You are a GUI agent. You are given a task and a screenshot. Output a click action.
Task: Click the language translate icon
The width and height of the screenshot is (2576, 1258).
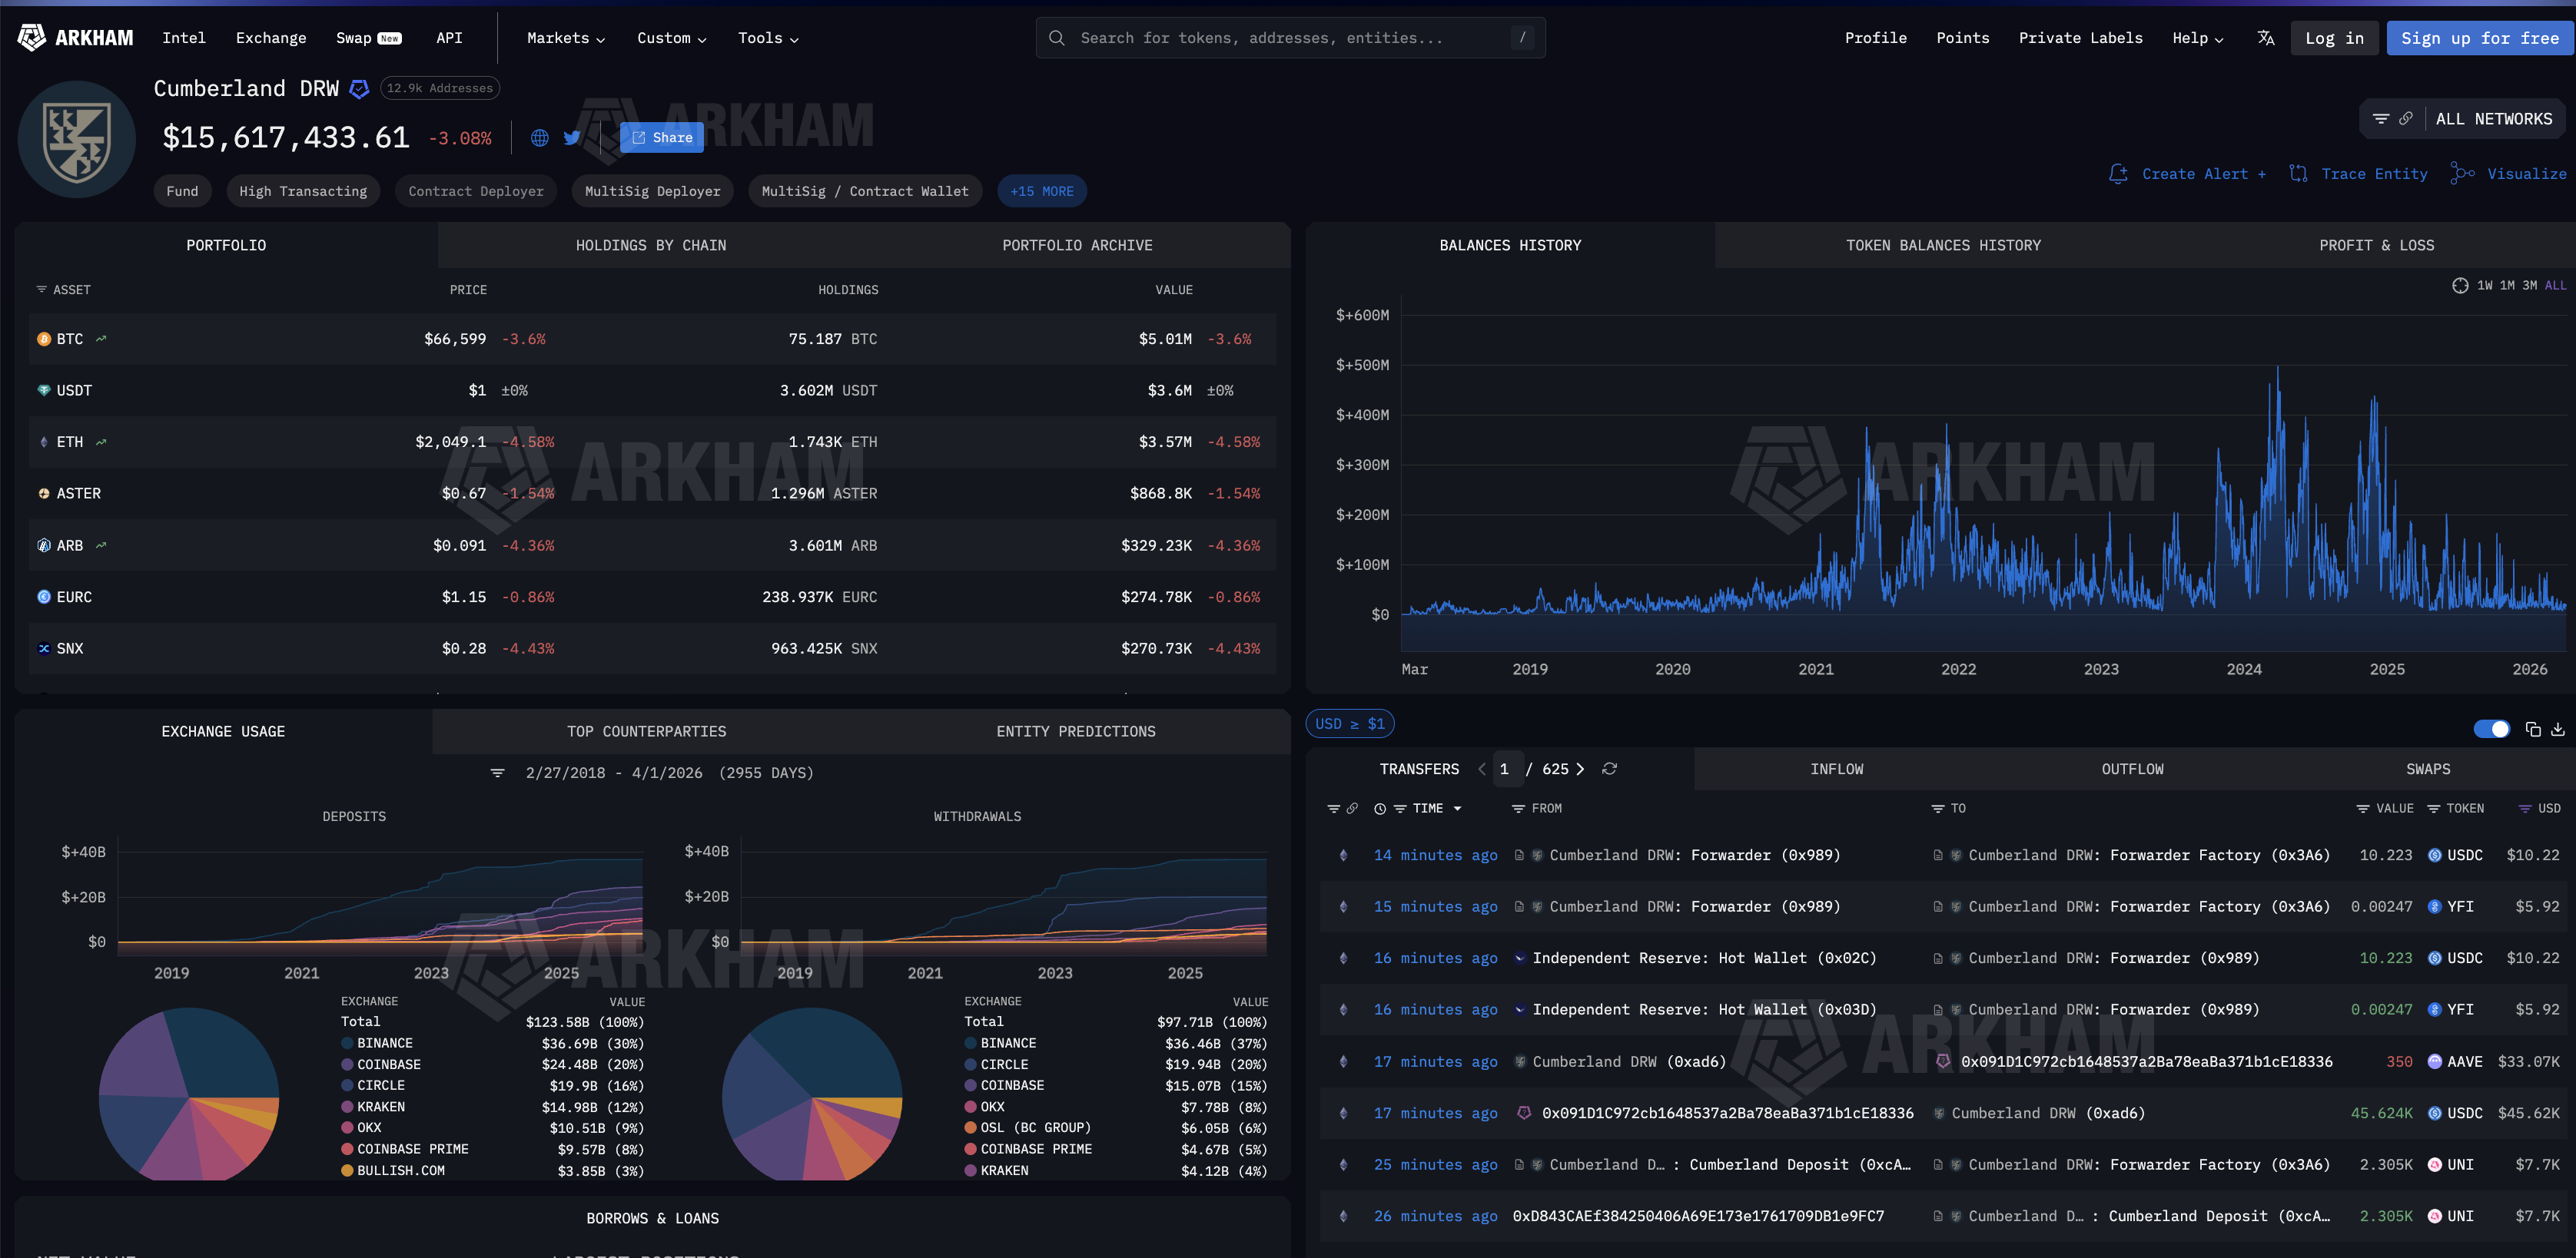2265,38
